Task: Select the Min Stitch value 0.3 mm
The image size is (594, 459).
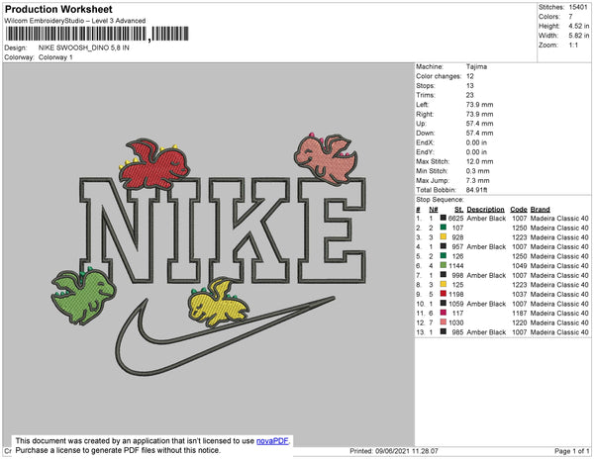Action: [x=478, y=171]
